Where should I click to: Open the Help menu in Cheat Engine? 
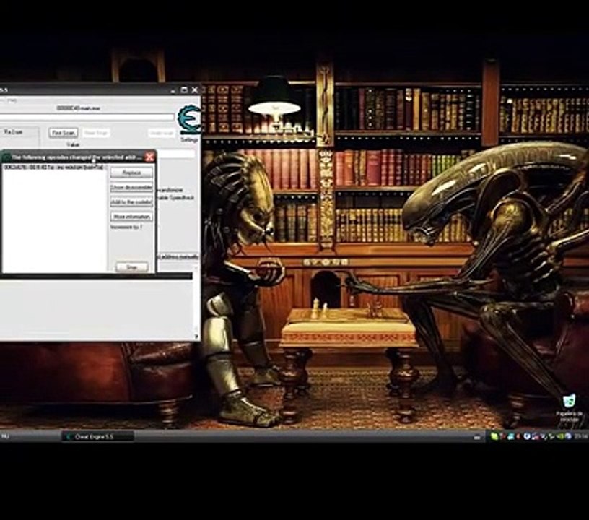pyautogui.click(x=12, y=100)
